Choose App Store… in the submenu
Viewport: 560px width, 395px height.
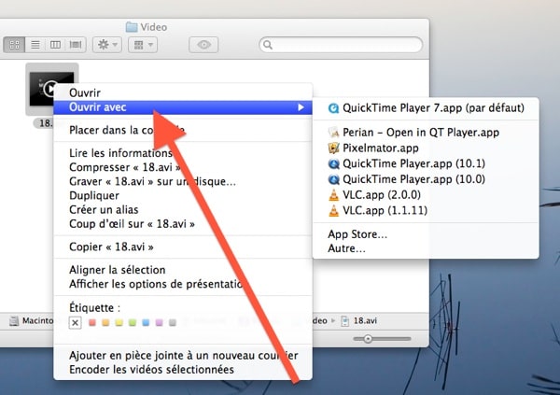pyautogui.click(x=426, y=234)
